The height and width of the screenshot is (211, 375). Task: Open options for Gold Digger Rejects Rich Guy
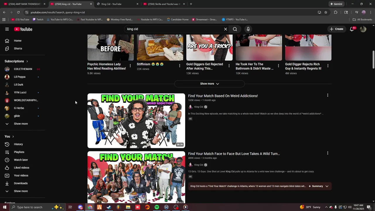328,66
